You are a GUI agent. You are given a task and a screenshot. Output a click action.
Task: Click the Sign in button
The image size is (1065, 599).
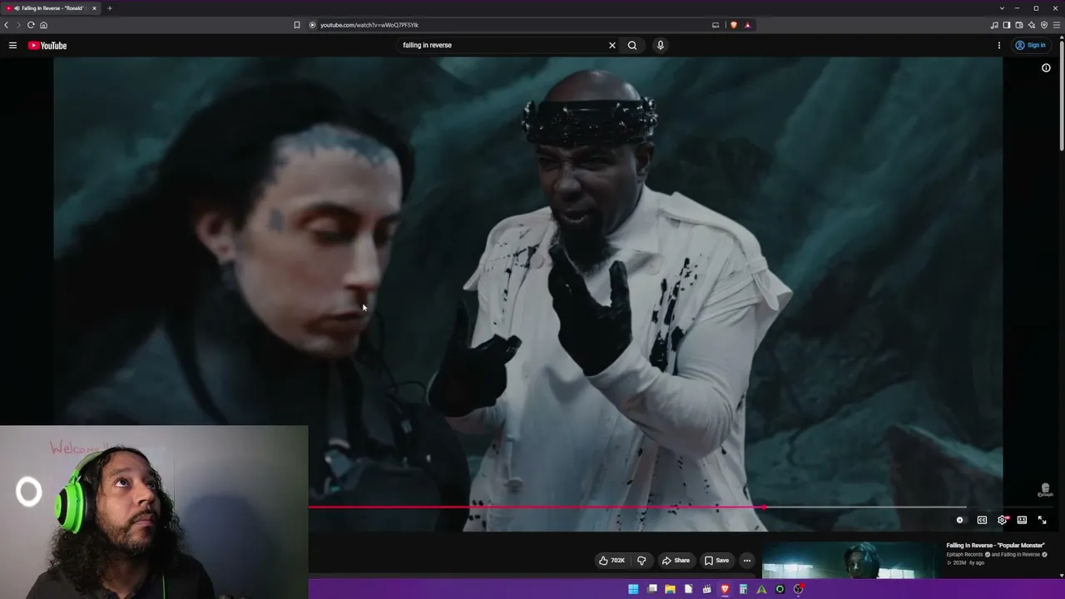point(1031,45)
